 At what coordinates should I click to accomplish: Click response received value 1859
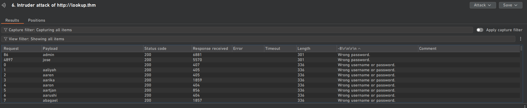click(x=197, y=80)
